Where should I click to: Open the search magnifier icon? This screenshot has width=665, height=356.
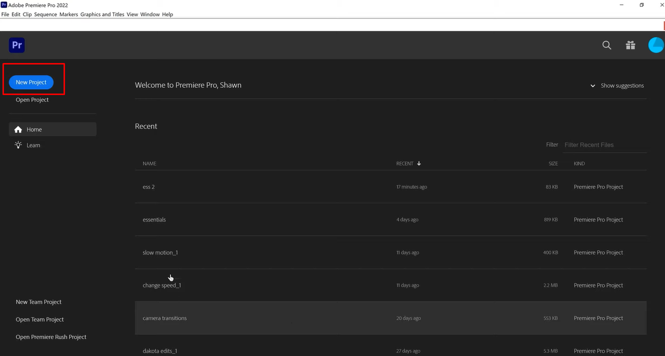click(x=607, y=45)
